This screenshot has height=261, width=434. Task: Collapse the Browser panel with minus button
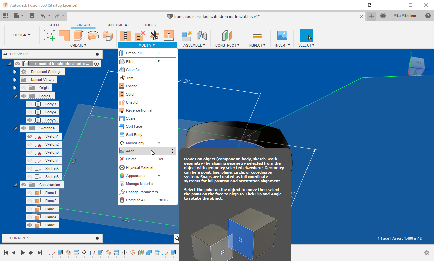(x=97, y=54)
